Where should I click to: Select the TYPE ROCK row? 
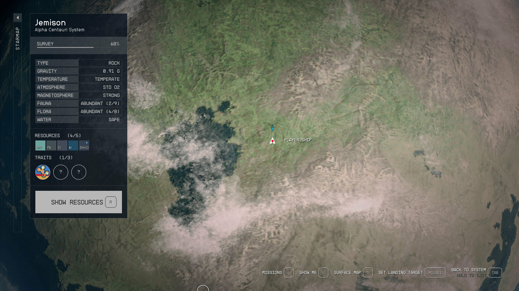point(78,63)
